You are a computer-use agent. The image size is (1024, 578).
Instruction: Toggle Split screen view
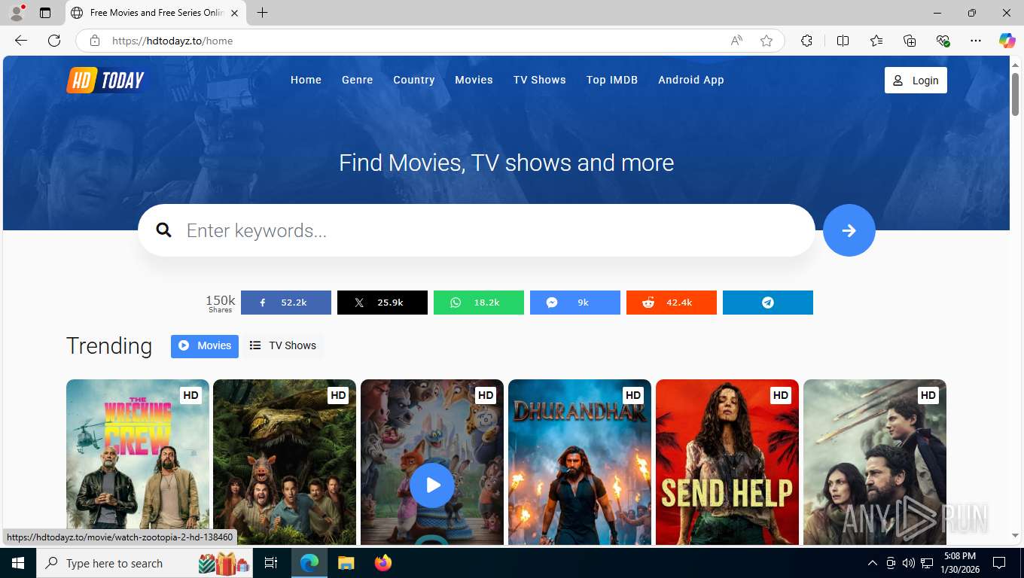(x=843, y=41)
